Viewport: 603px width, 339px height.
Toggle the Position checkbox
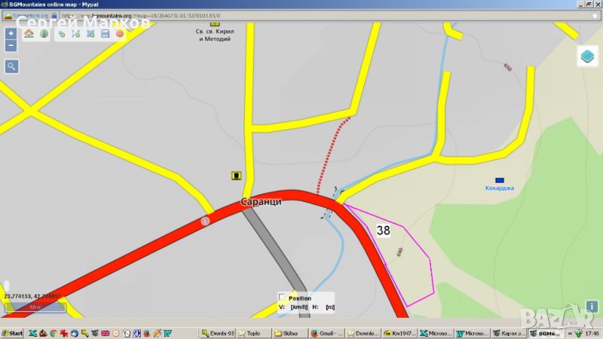tap(283, 298)
